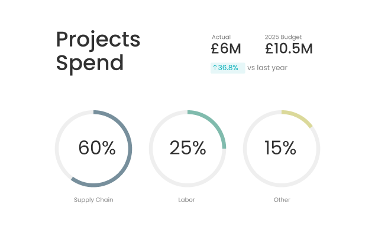Select the £6M actual value

click(226, 49)
